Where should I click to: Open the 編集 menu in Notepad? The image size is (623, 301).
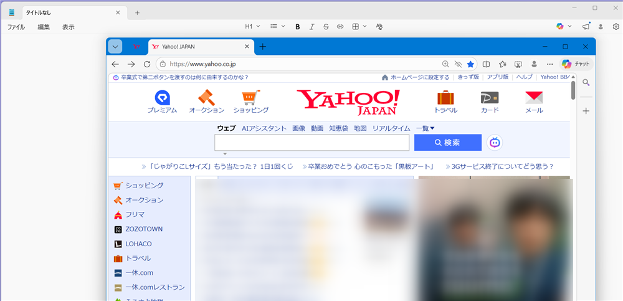point(44,27)
